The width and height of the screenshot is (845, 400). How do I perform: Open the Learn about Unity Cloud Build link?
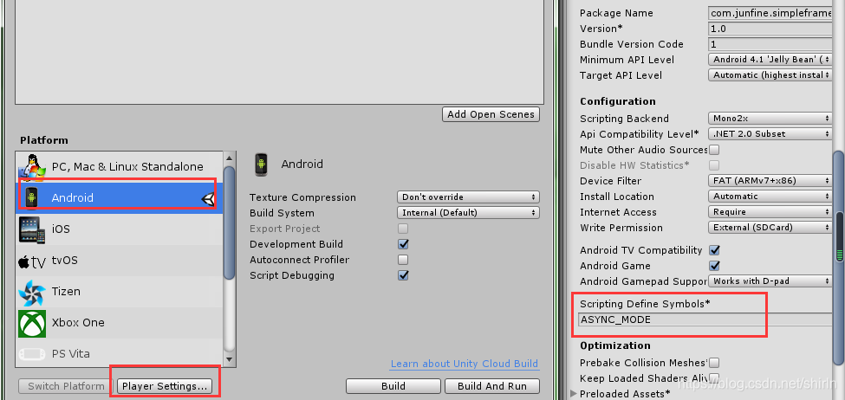(x=465, y=364)
